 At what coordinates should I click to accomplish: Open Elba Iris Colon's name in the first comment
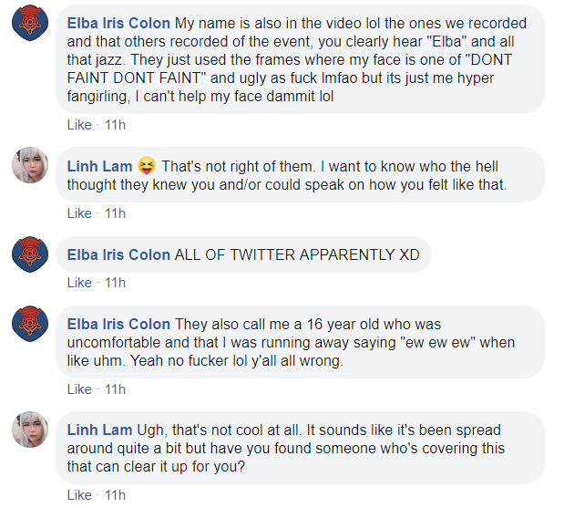click(118, 24)
